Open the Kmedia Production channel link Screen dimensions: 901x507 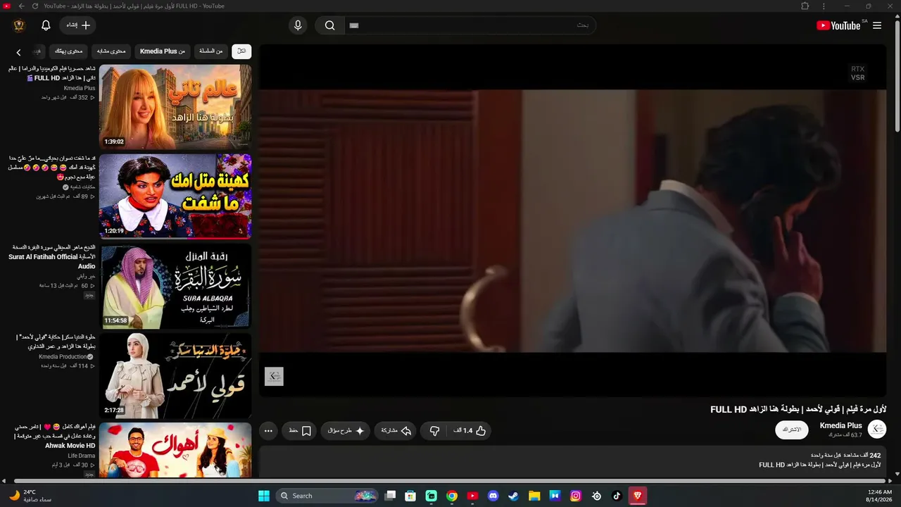tap(66, 357)
